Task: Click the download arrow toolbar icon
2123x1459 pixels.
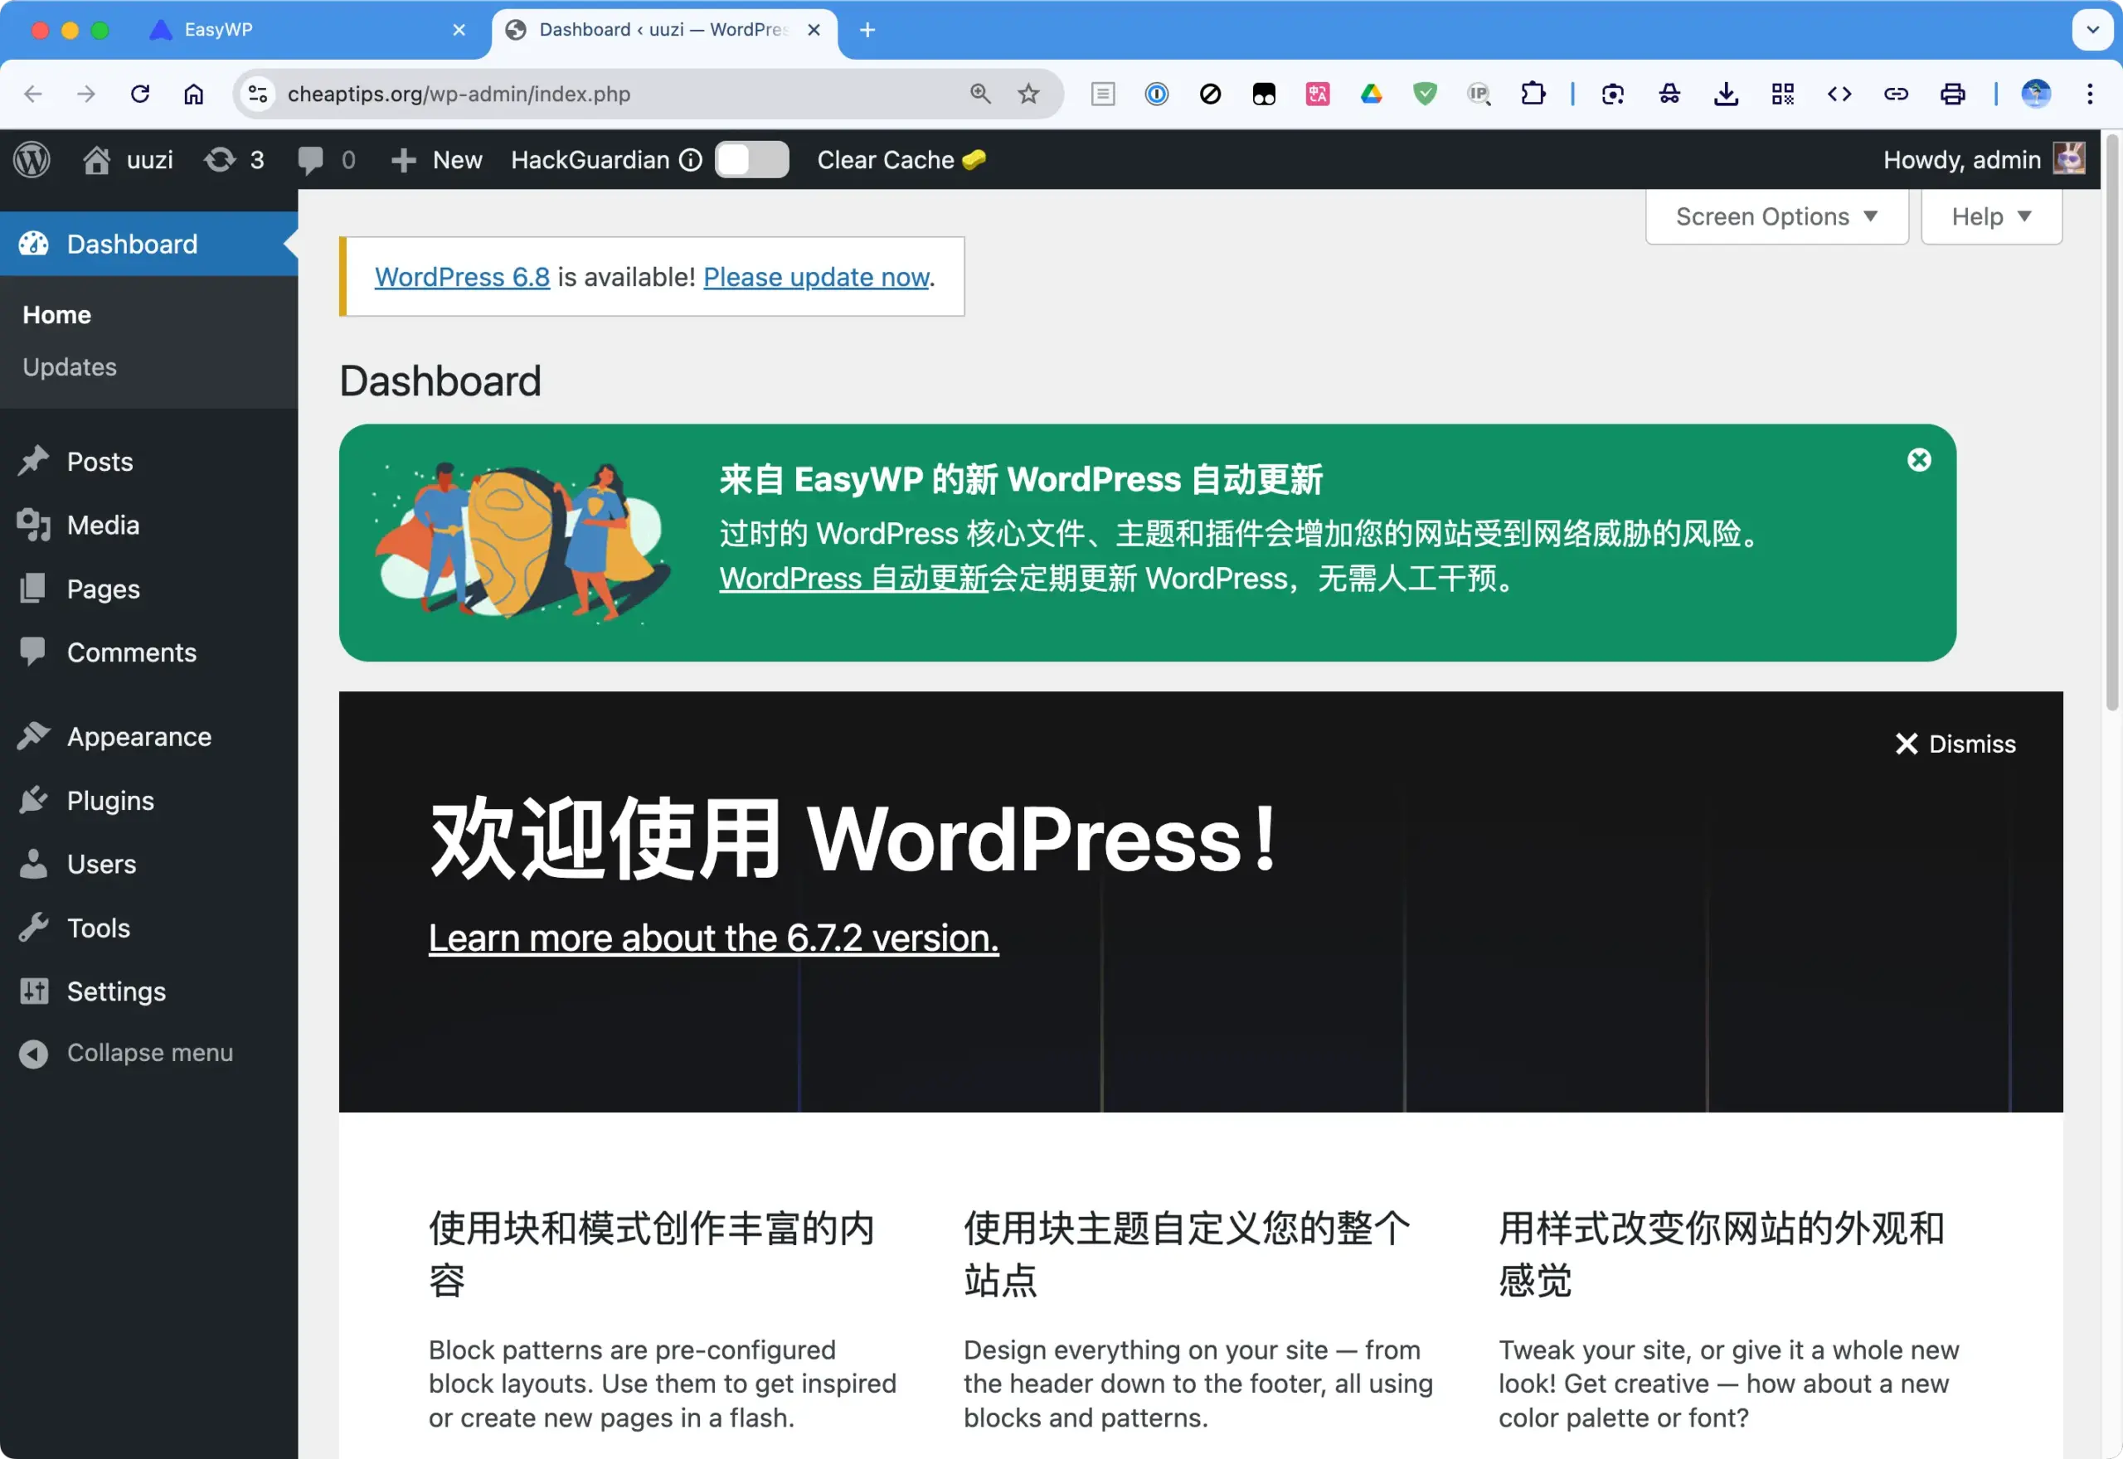Action: [1727, 95]
